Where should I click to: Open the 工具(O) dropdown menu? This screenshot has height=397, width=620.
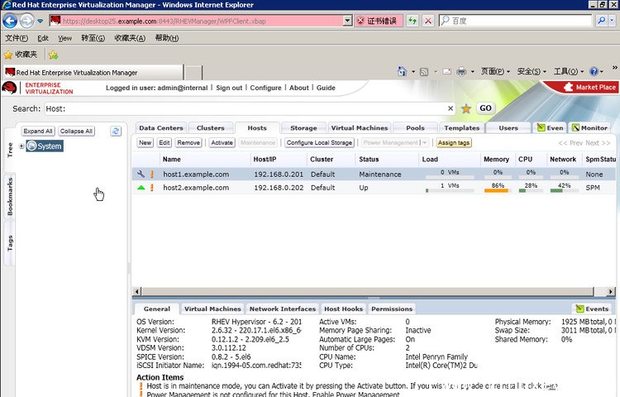click(x=569, y=71)
